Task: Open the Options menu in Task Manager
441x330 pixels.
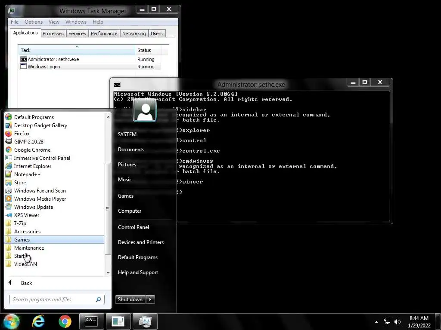Action: coord(34,22)
